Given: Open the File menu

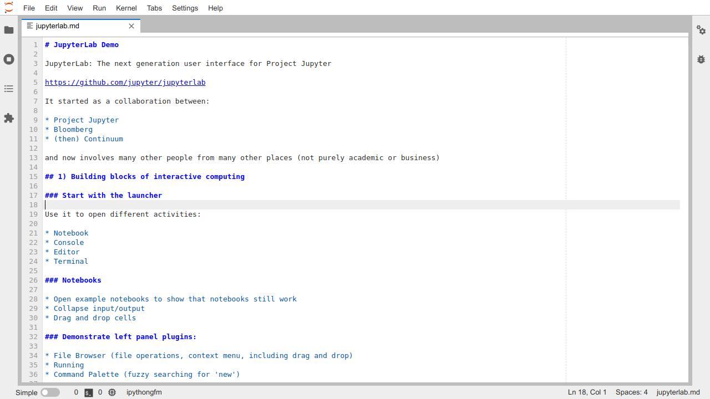Looking at the screenshot, I should click(29, 8).
